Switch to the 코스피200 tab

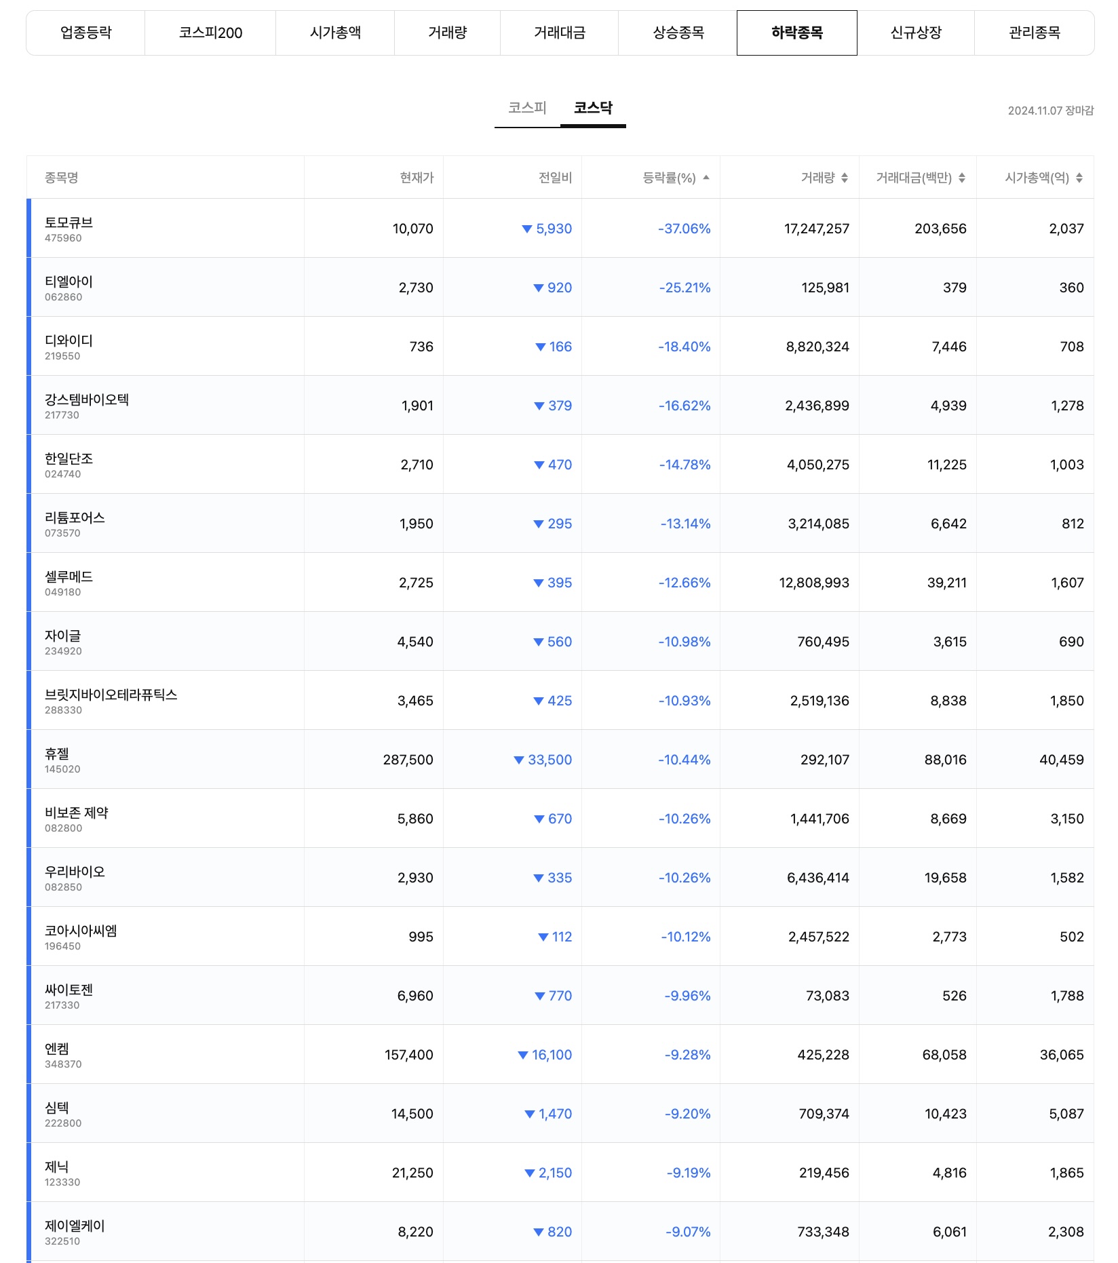[x=210, y=33]
